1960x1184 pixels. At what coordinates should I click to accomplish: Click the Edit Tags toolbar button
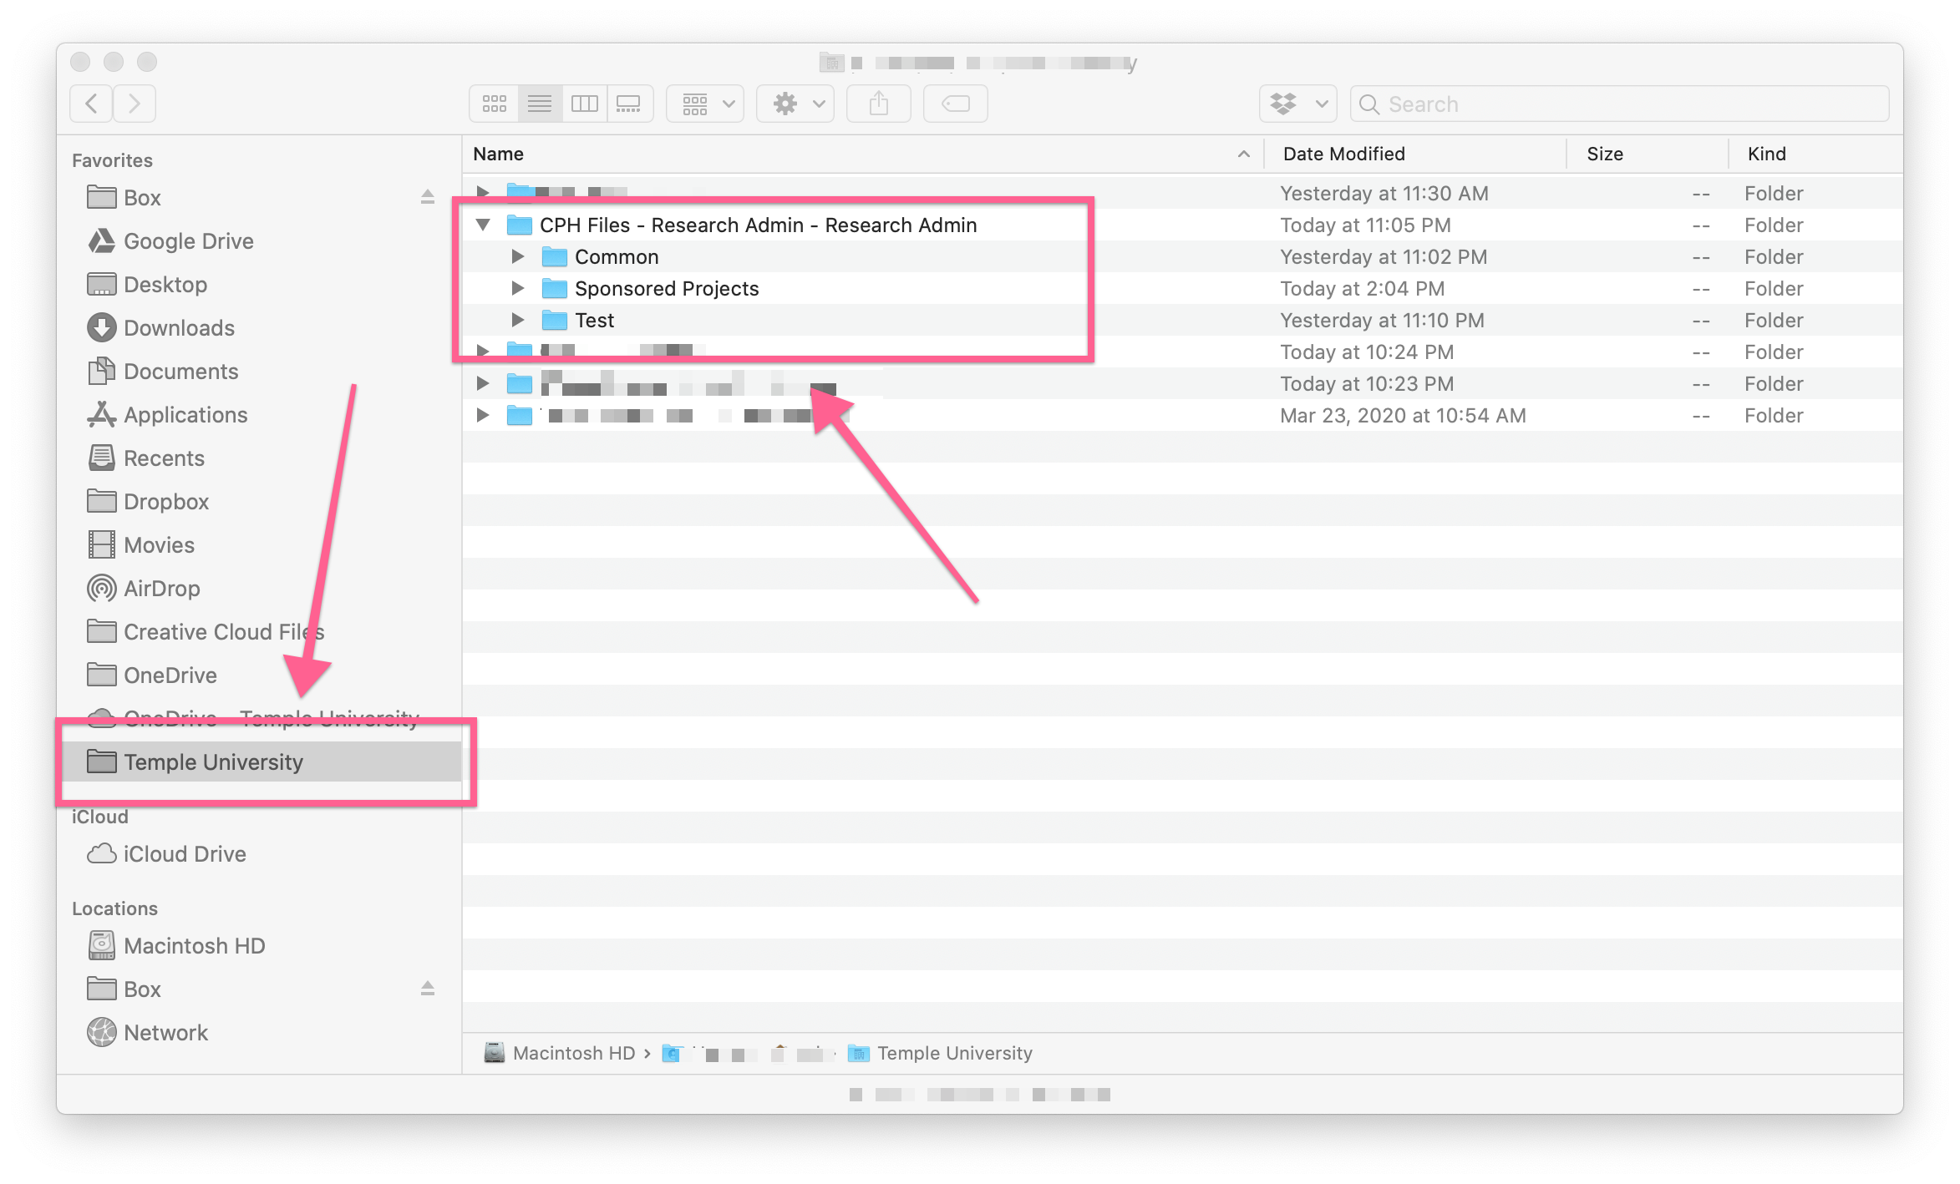(x=955, y=104)
